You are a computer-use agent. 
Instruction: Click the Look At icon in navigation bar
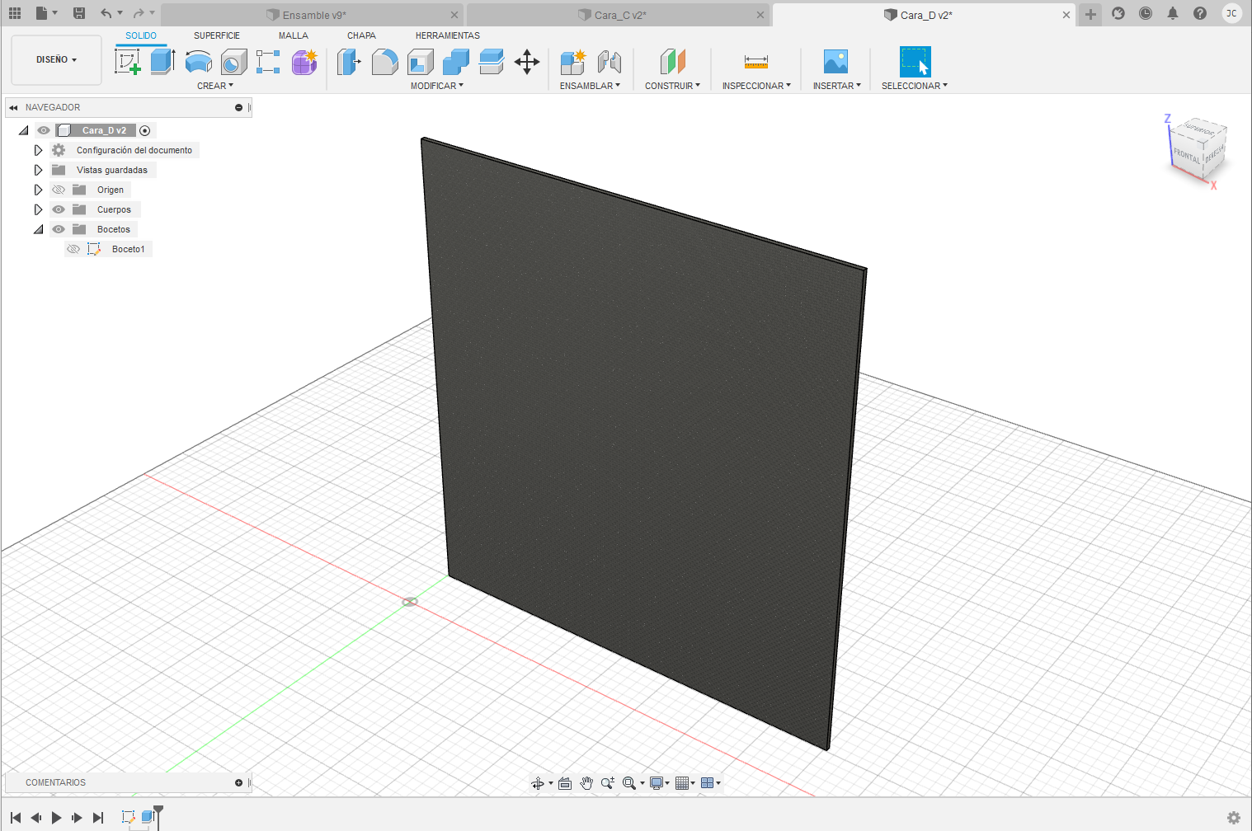point(565,783)
